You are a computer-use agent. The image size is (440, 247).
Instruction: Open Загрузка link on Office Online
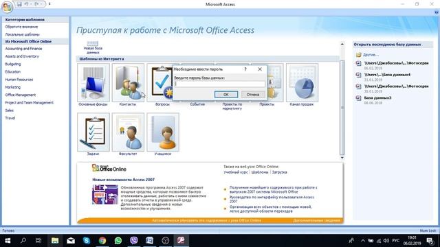280,172
